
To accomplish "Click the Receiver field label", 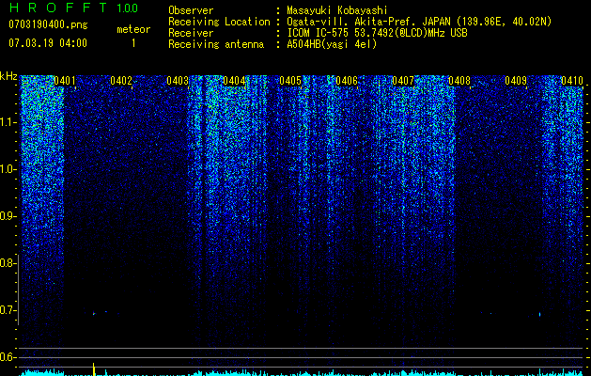I will (191, 33).
